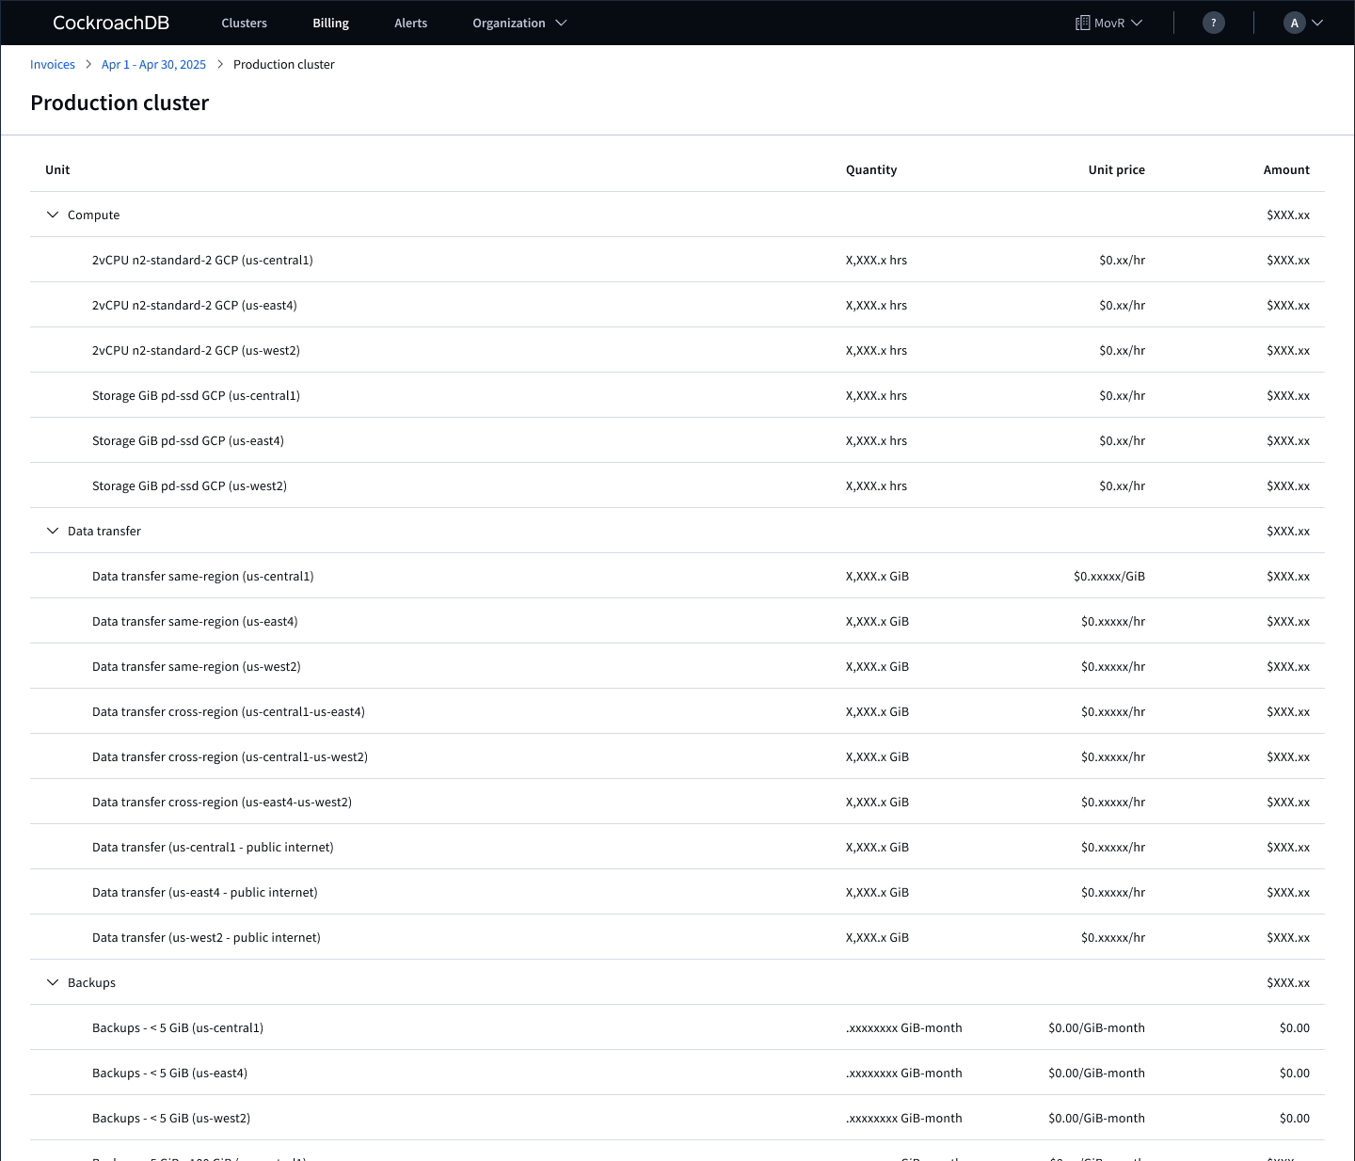Click Storage GiB pd-ssd GCP (us-east4)
The width and height of the screenshot is (1355, 1161).
(x=188, y=440)
